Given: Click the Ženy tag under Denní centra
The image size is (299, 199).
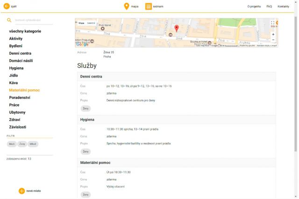Looking at the screenshot, I should pyautogui.click(x=86, y=108).
